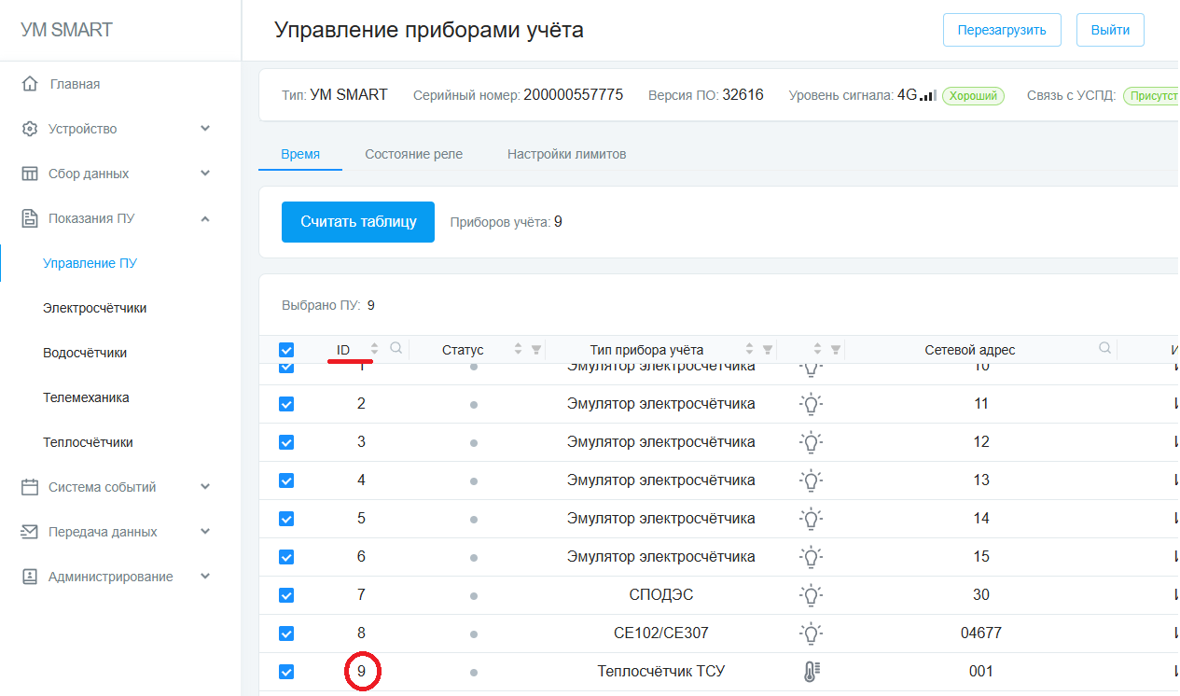The height and width of the screenshot is (696, 1180).
Task: Toggle the select-all checkbox in table header
Action: (x=286, y=350)
